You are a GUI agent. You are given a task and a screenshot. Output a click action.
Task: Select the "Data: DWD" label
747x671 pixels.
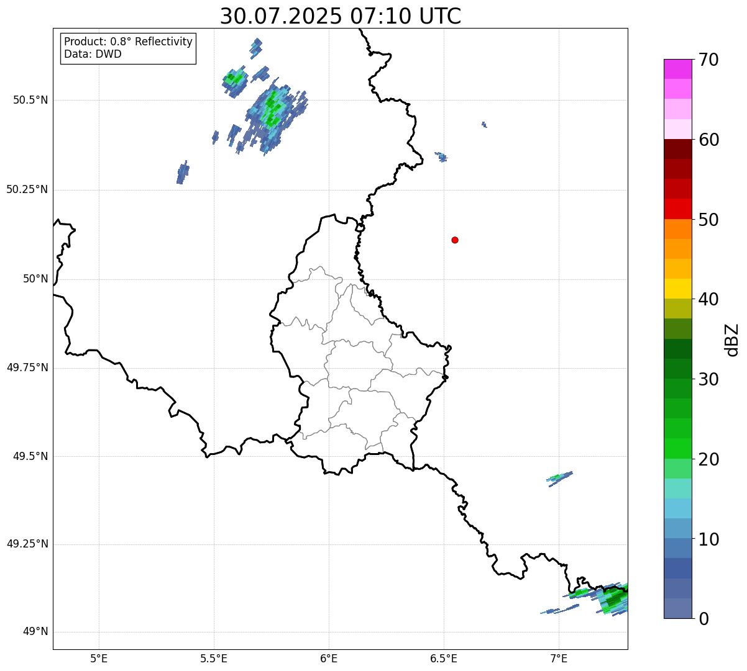(x=93, y=54)
